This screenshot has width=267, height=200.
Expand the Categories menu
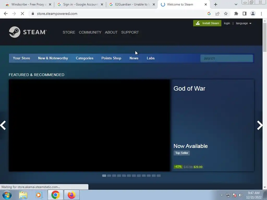tap(85, 58)
